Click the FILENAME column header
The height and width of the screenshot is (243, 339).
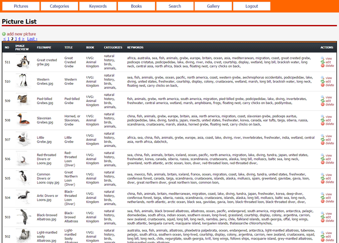coord(44,47)
